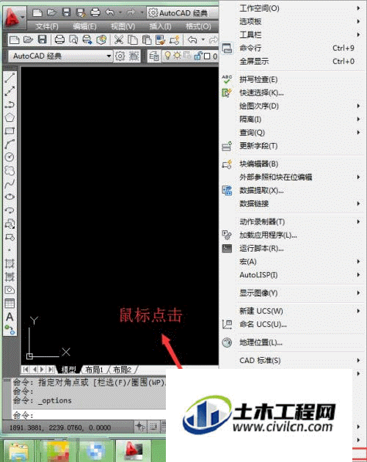Screen dimensions: 367x462
Task: Click first-layout navigation arrow button
Action: click(x=26, y=369)
